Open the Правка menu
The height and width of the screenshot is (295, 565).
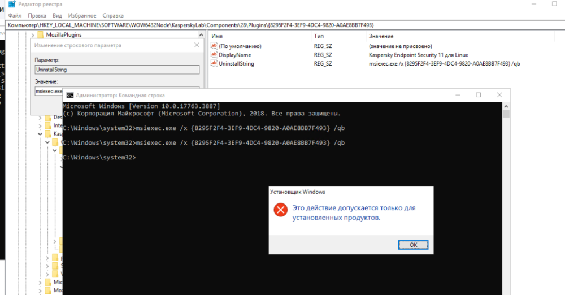point(37,15)
